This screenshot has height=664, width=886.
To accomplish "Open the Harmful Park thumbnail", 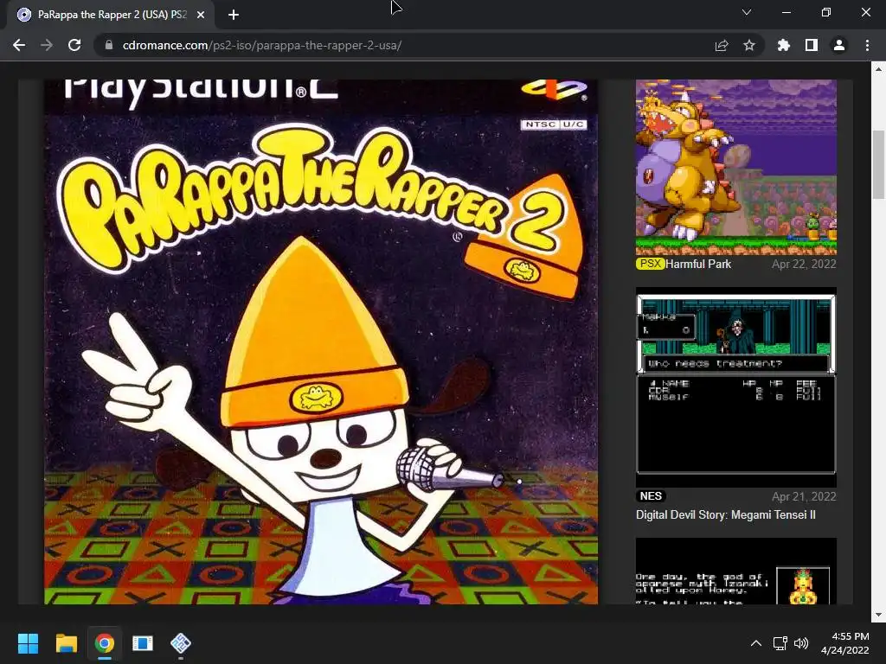I will coord(735,167).
